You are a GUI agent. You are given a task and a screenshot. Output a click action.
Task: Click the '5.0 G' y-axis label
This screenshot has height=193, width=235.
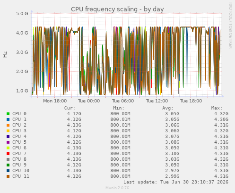click(x=22, y=14)
